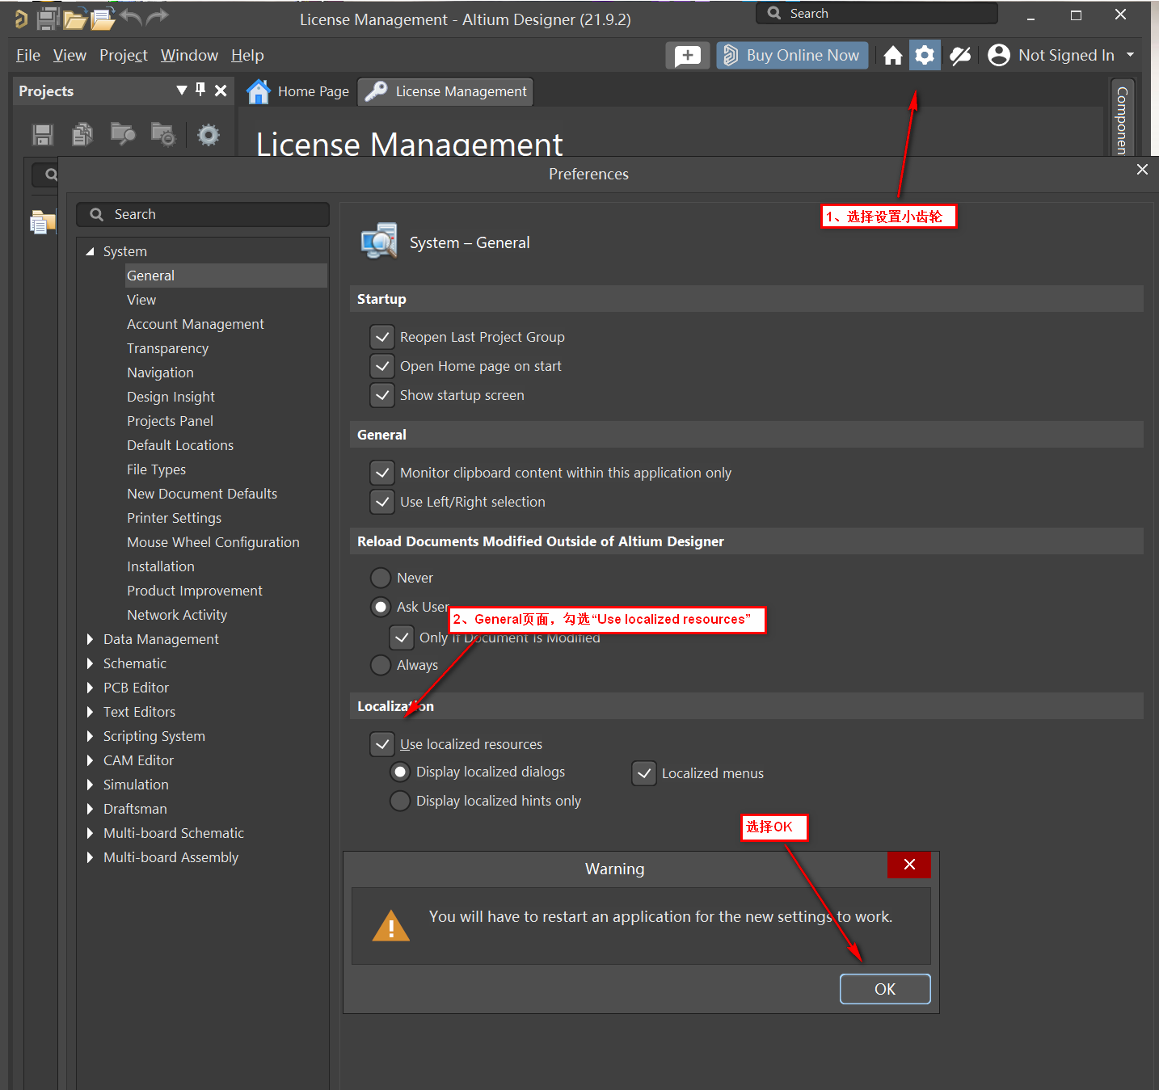This screenshot has width=1159, height=1090.
Task: Open the Not Signed In dropdown arrow
Action: pyautogui.click(x=1130, y=55)
